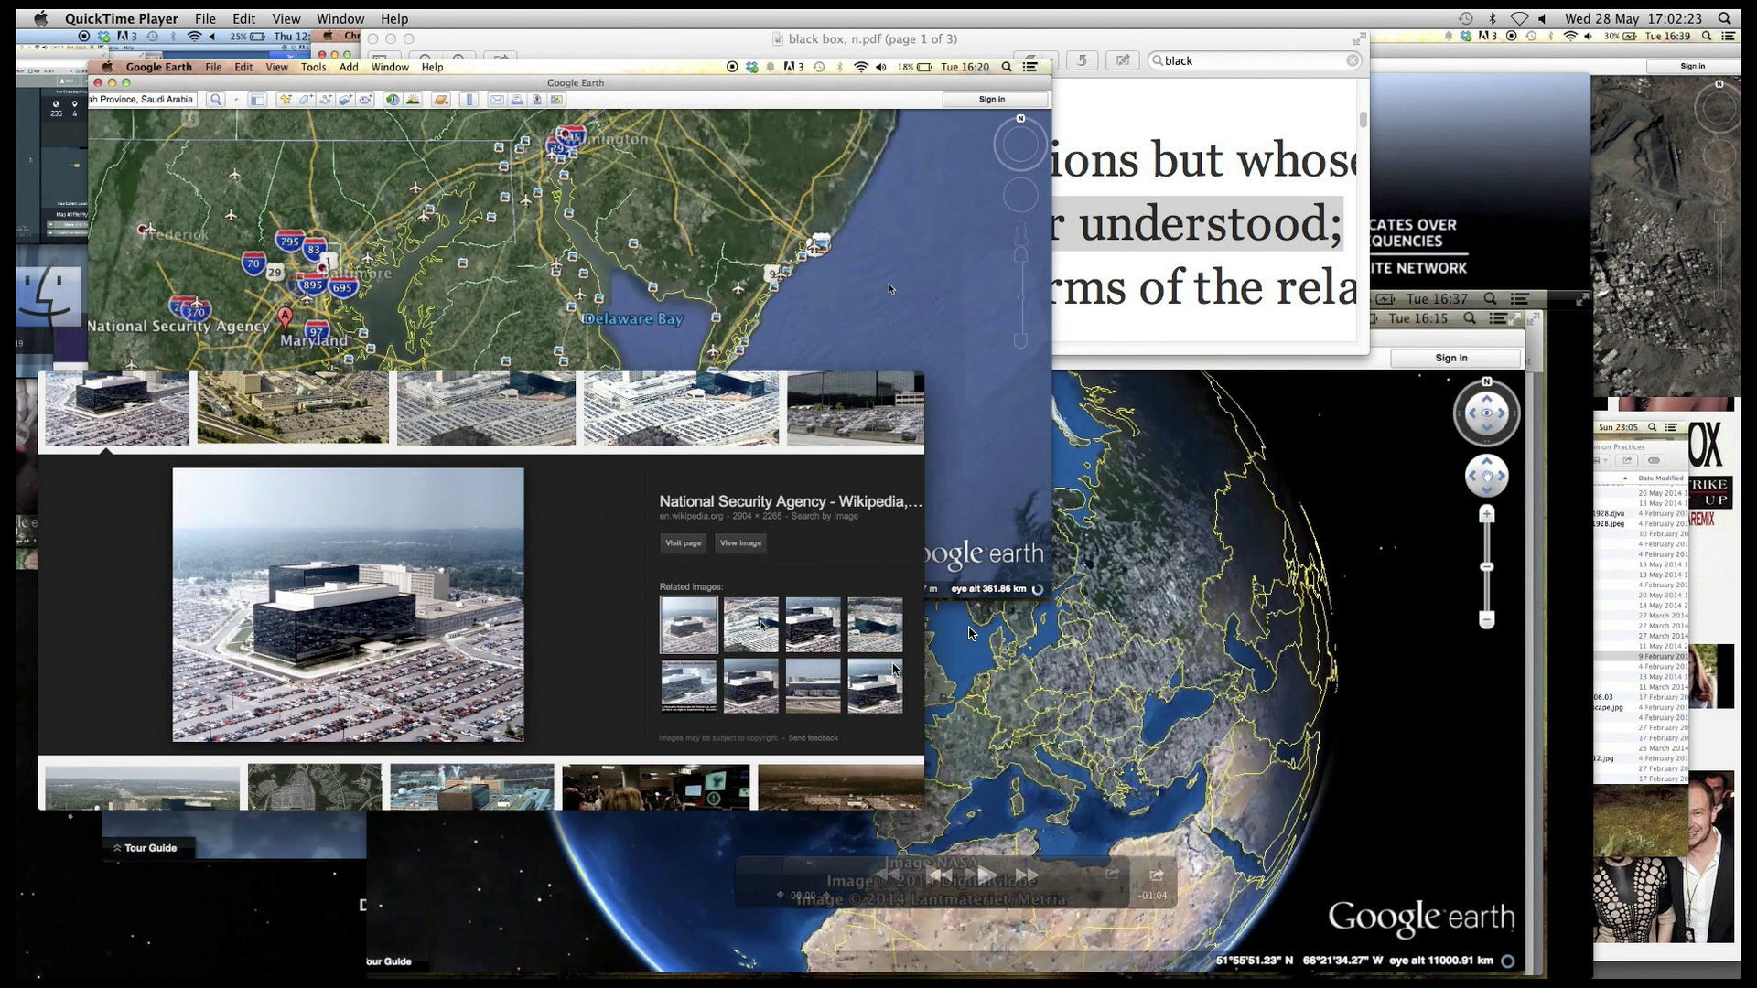Click National Security Agency - Wikipedia title link
Screen dimensions: 1757x988
791,501
